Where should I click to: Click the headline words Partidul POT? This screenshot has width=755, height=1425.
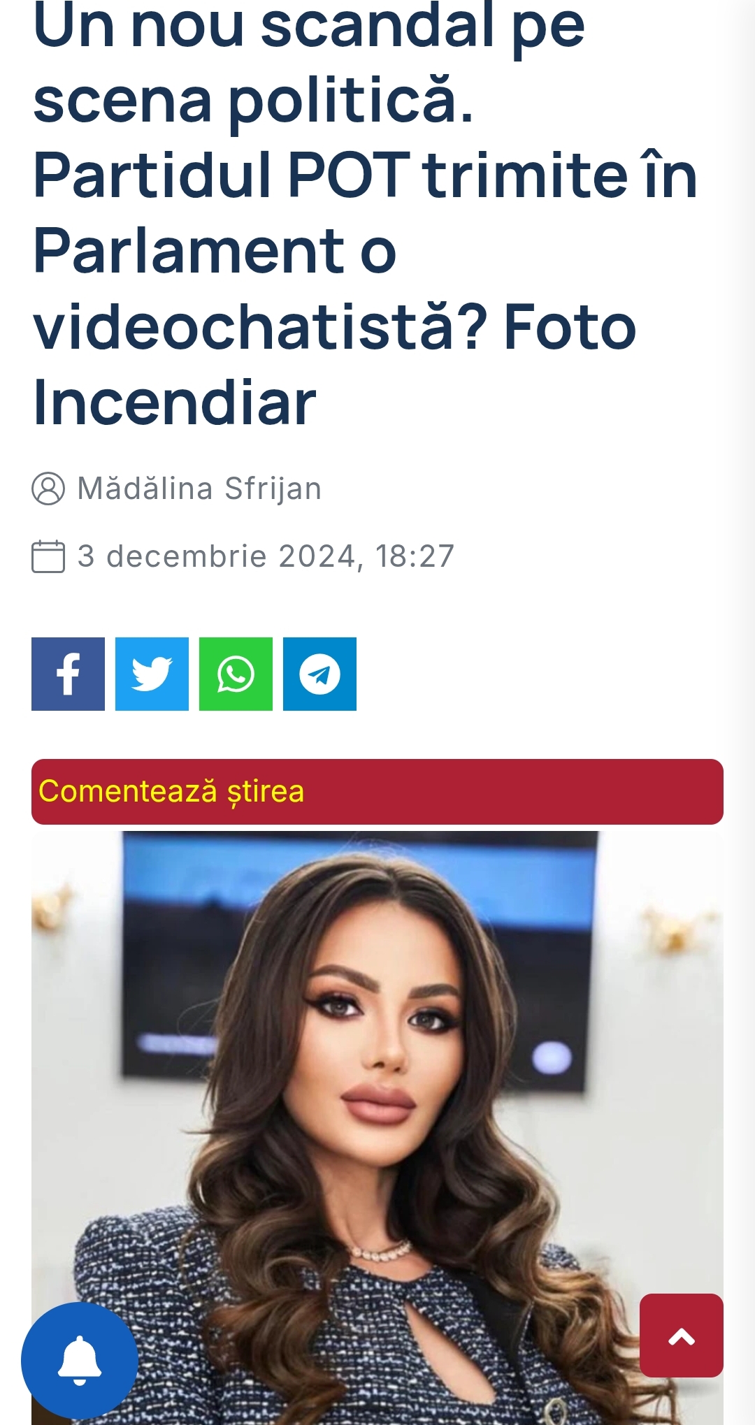(x=221, y=175)
